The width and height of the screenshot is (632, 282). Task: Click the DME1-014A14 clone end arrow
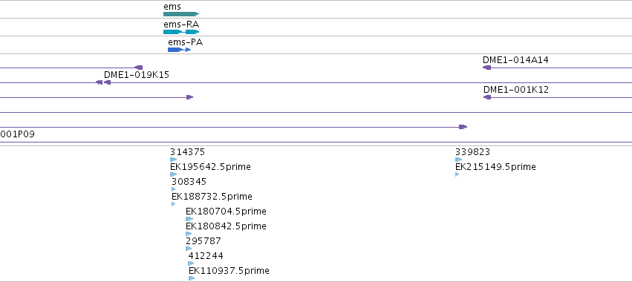click(487, 68)
